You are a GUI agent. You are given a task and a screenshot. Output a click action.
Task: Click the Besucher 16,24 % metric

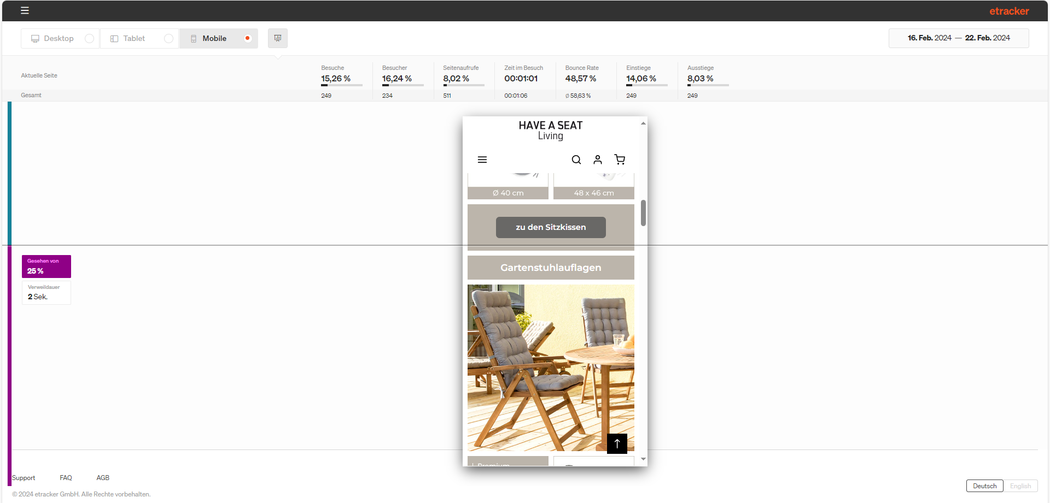402,76
